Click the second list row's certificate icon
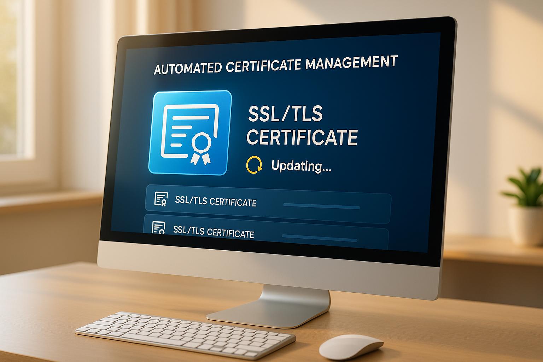The image size is (543, 362). click(x=158, y=228)
